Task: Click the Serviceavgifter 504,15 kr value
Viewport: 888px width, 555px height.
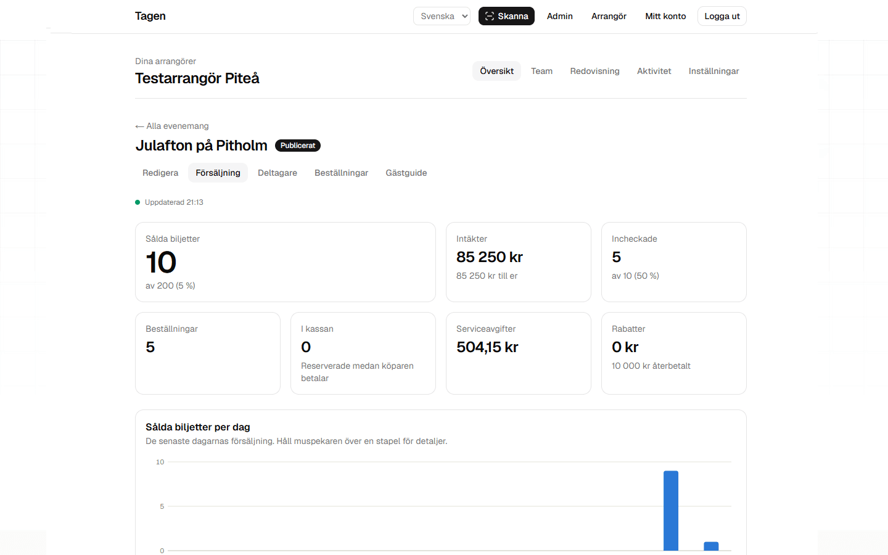Action: click(487, 347)
